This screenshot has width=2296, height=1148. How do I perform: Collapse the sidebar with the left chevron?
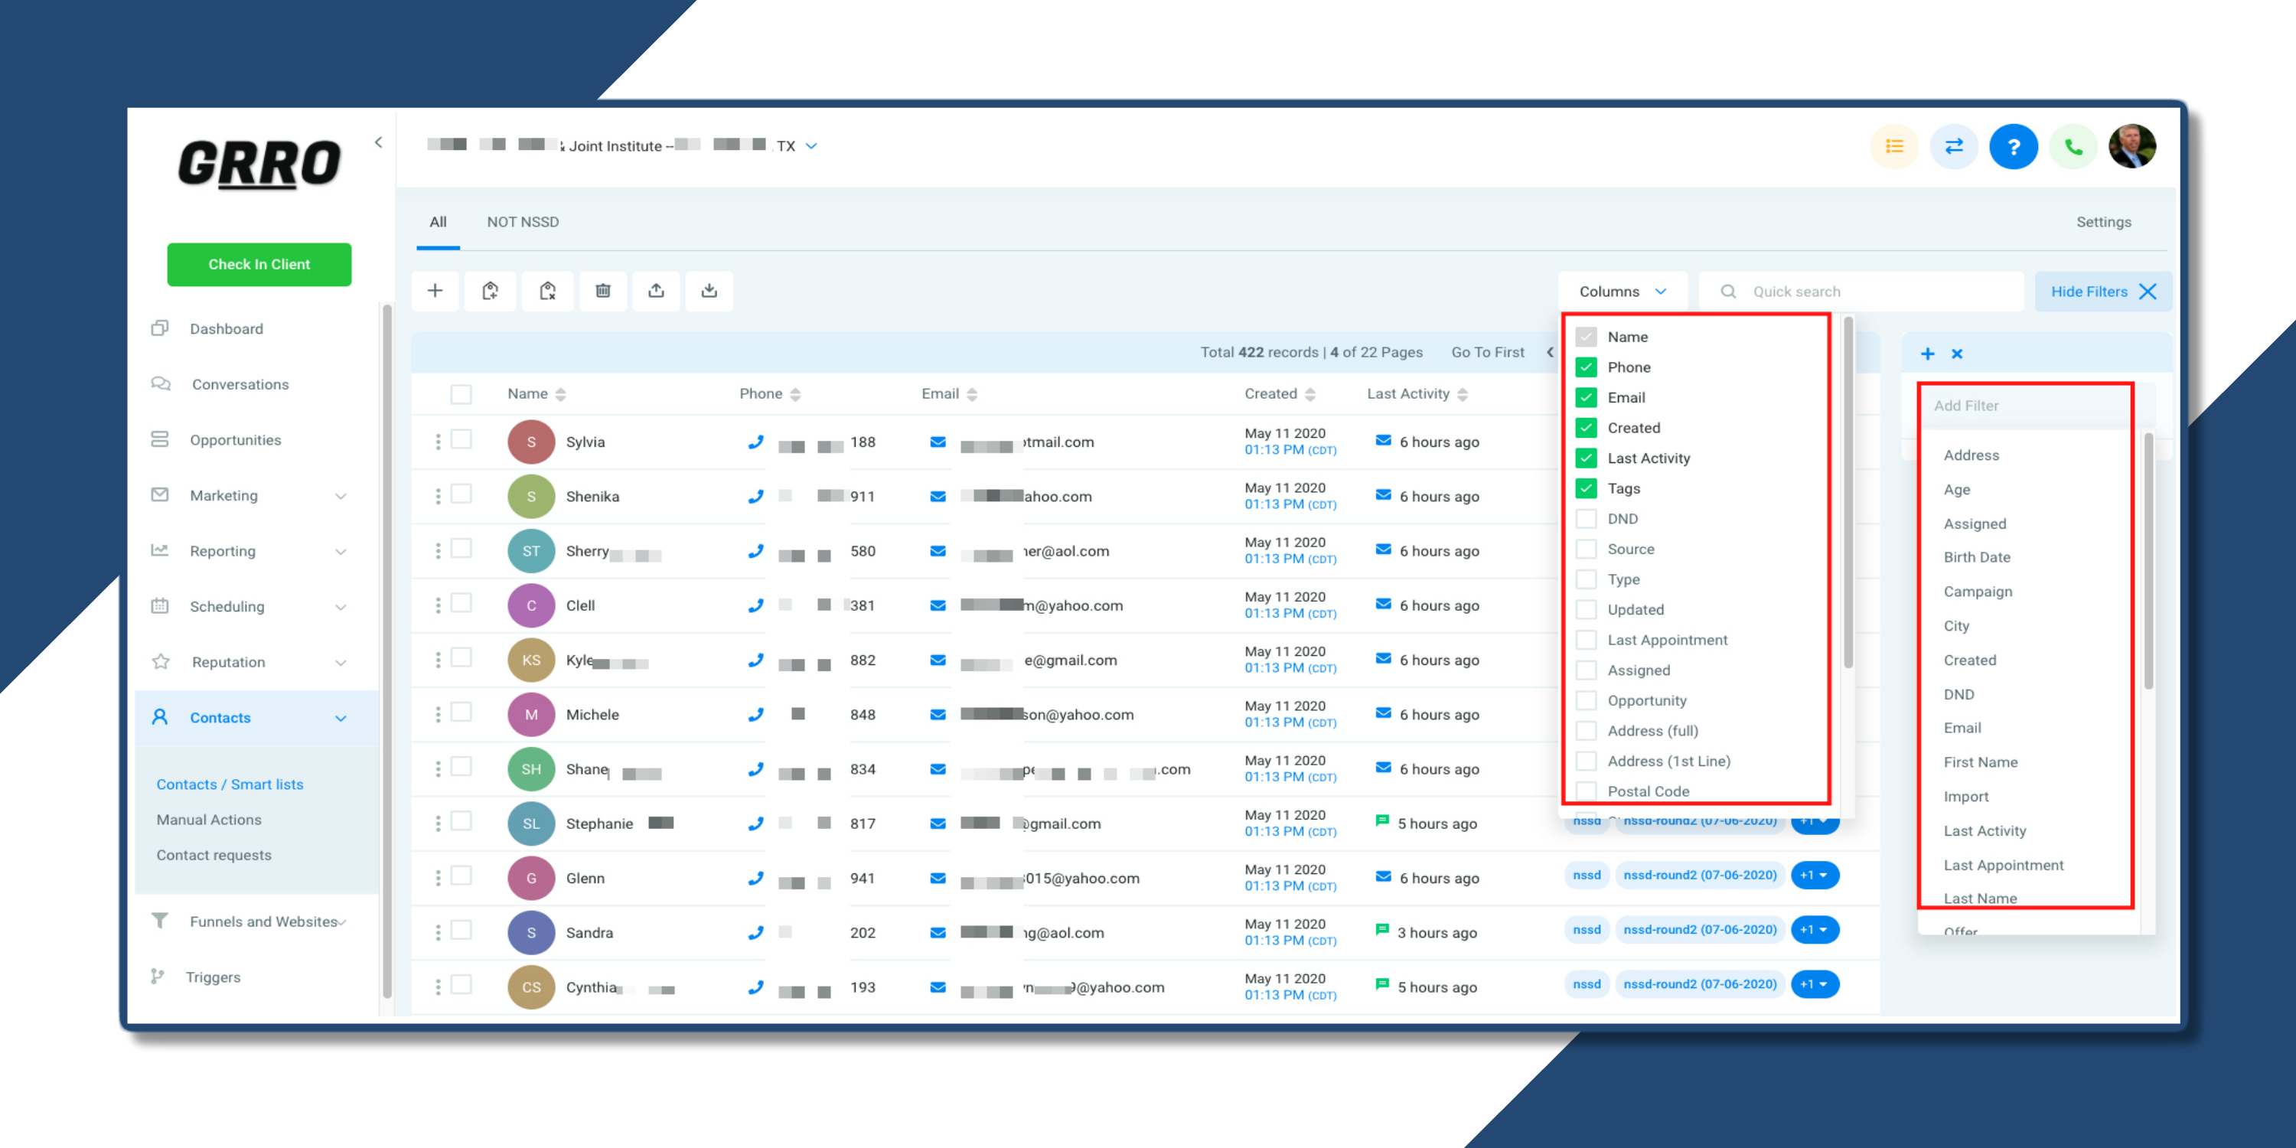tap(379, 142)
